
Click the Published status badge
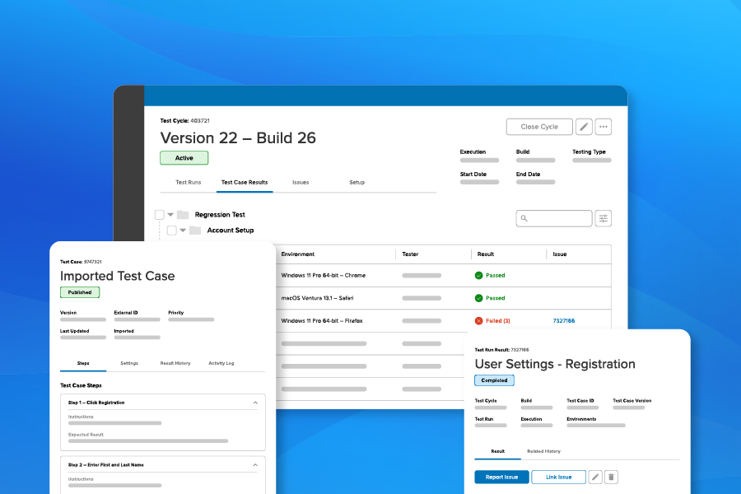click(80, 292)
